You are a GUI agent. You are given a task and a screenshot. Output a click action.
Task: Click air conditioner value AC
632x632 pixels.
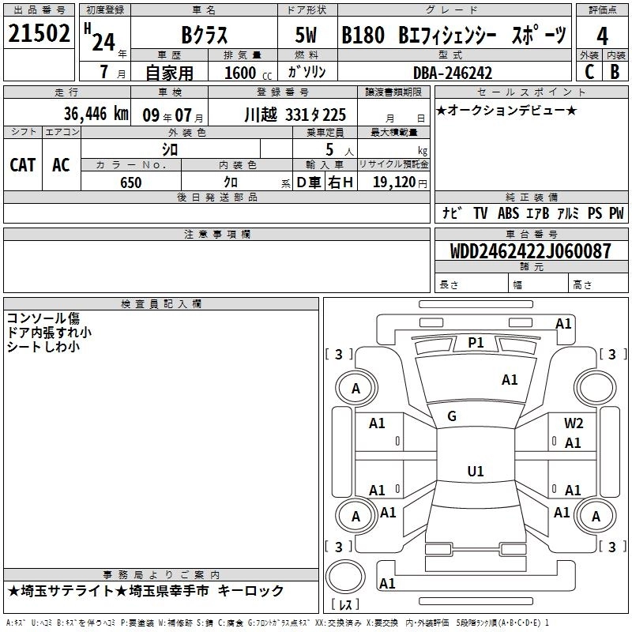click(x=62, y=165)
